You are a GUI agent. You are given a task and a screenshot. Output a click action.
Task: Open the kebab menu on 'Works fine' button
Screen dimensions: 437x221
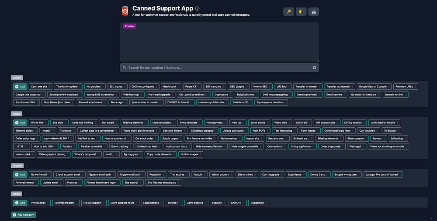pyautogui.click(x=46, y=122)
